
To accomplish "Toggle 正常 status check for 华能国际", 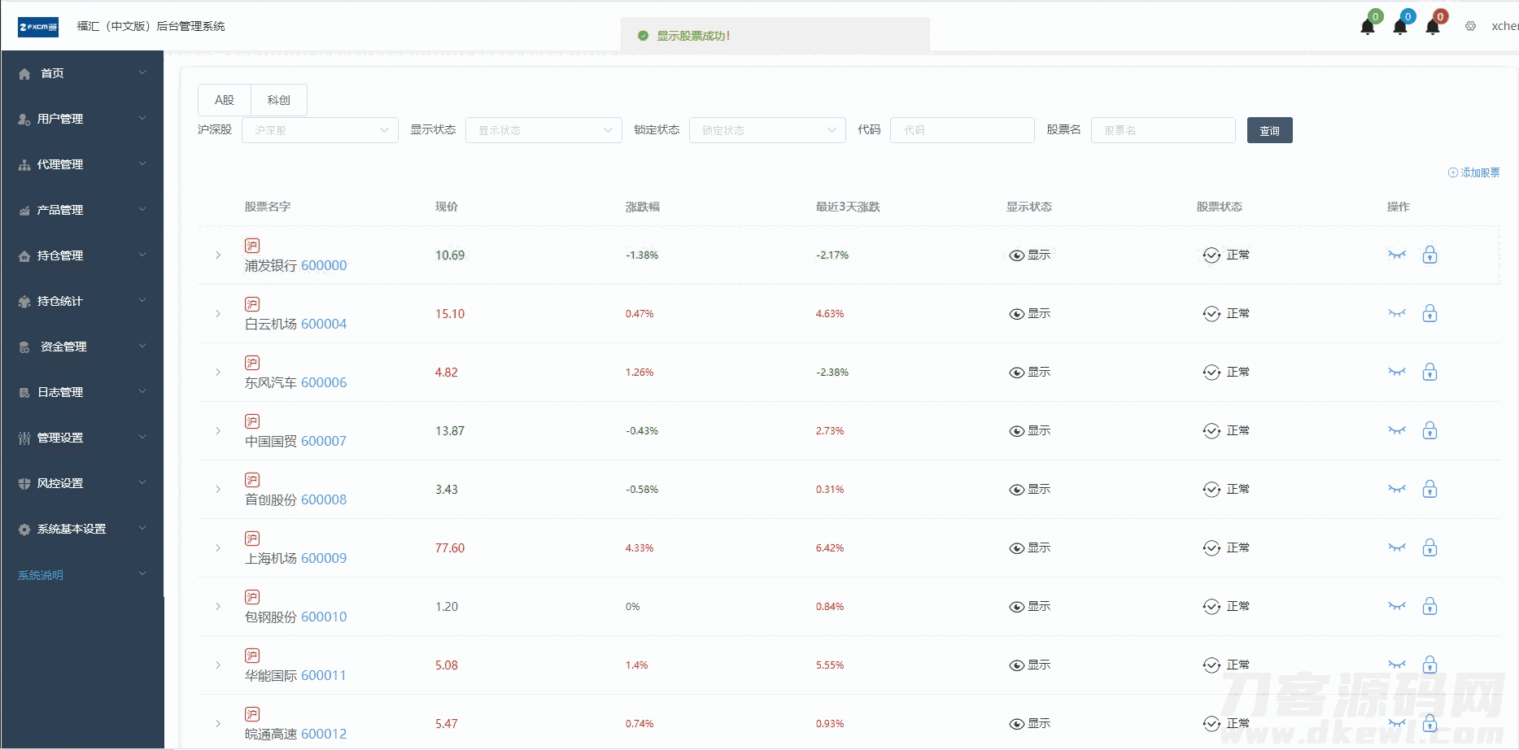I will point(1211,665).
